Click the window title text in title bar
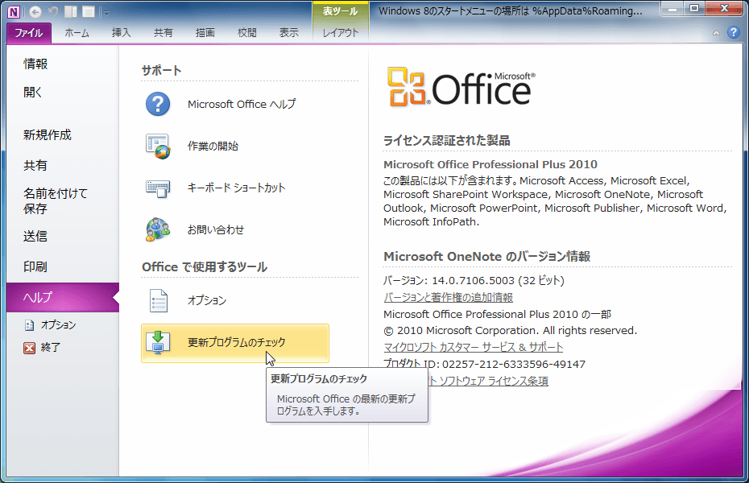The height and width of the screenshot is (483, 749). 510,11
